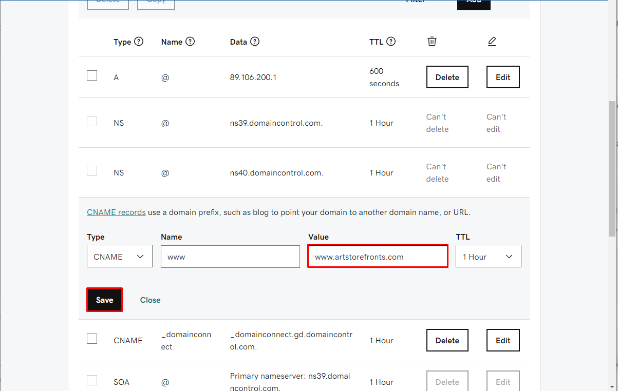Click the Value field www.artstorefronts.com
This screenshot has height=391, width=618.
[378, 256]
